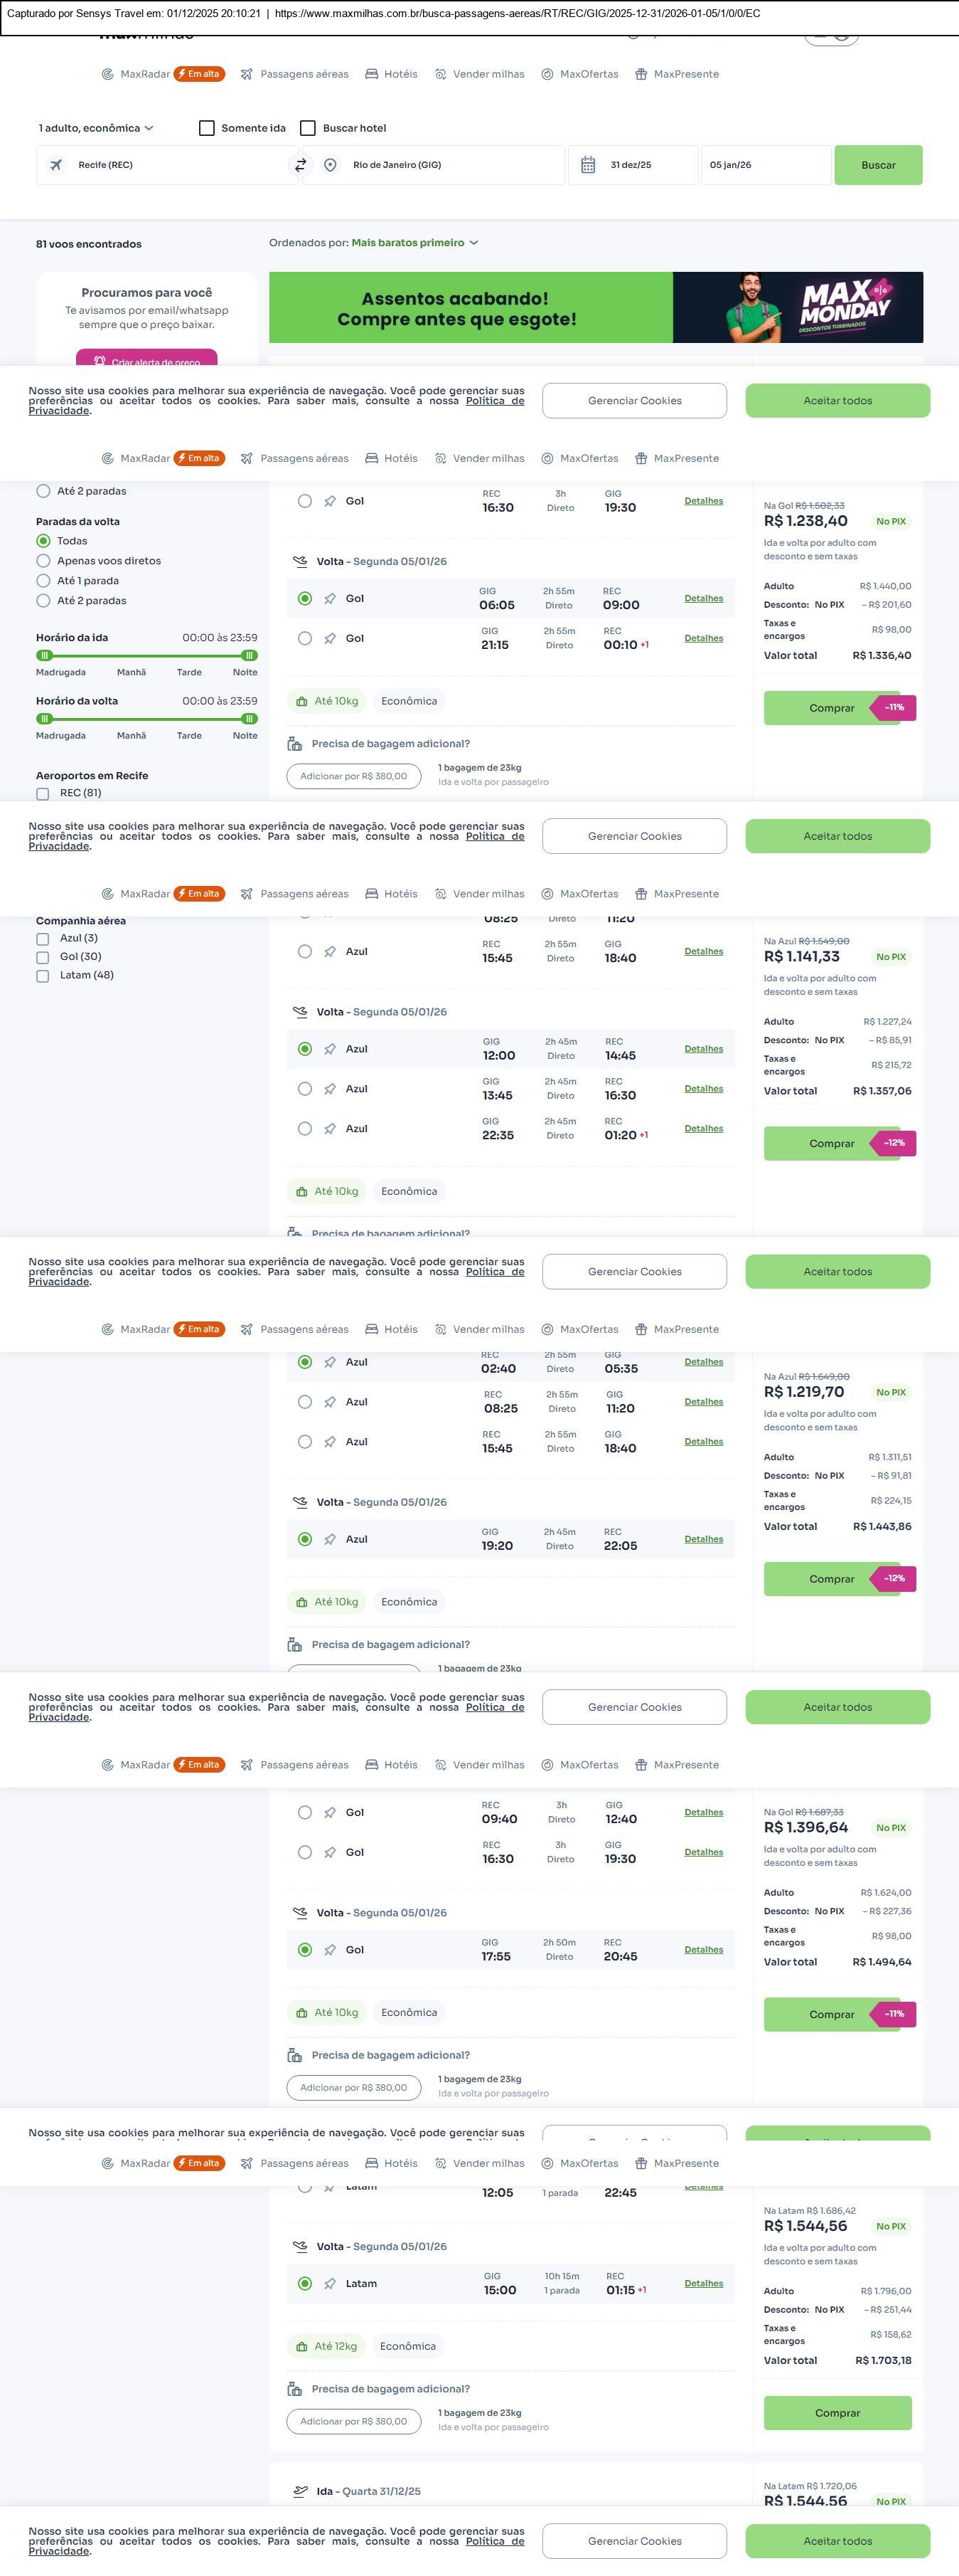Swap origin and destination with the arrows icon
The height and width of the screenshot is (2576, 959).
300,165
